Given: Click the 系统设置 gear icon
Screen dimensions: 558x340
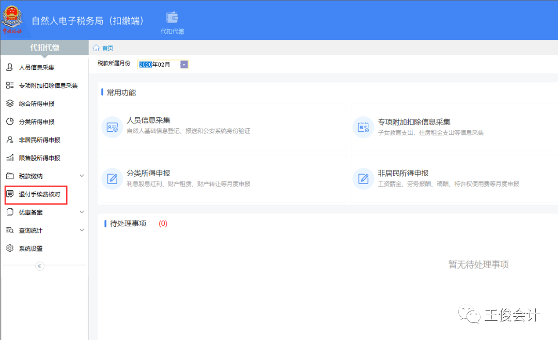Looking at the screenshot, I should pyautogui.click(x=10, y=248).
